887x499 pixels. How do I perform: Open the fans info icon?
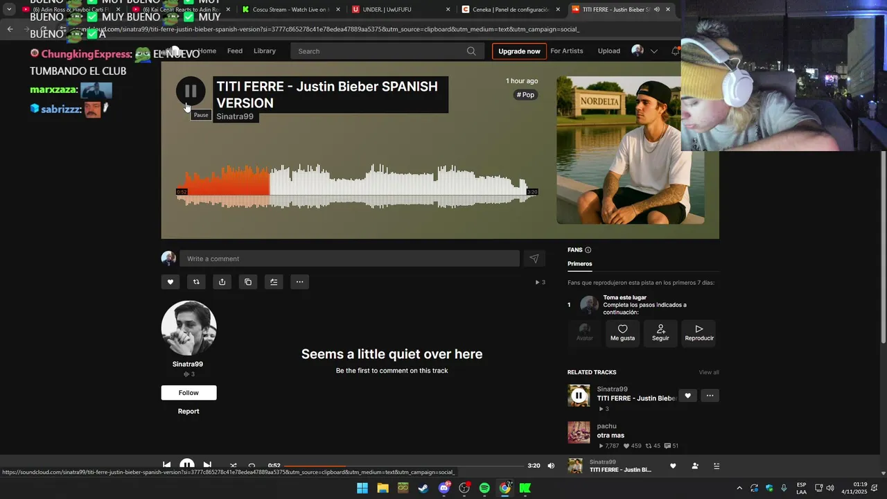point(588,249)
